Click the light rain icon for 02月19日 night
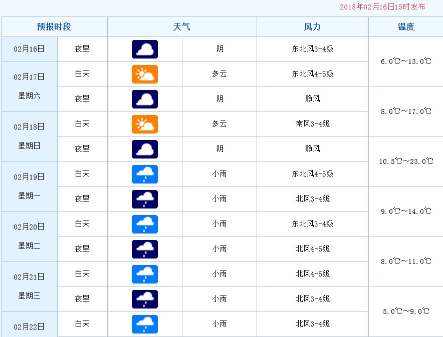 tap(145, 199)
